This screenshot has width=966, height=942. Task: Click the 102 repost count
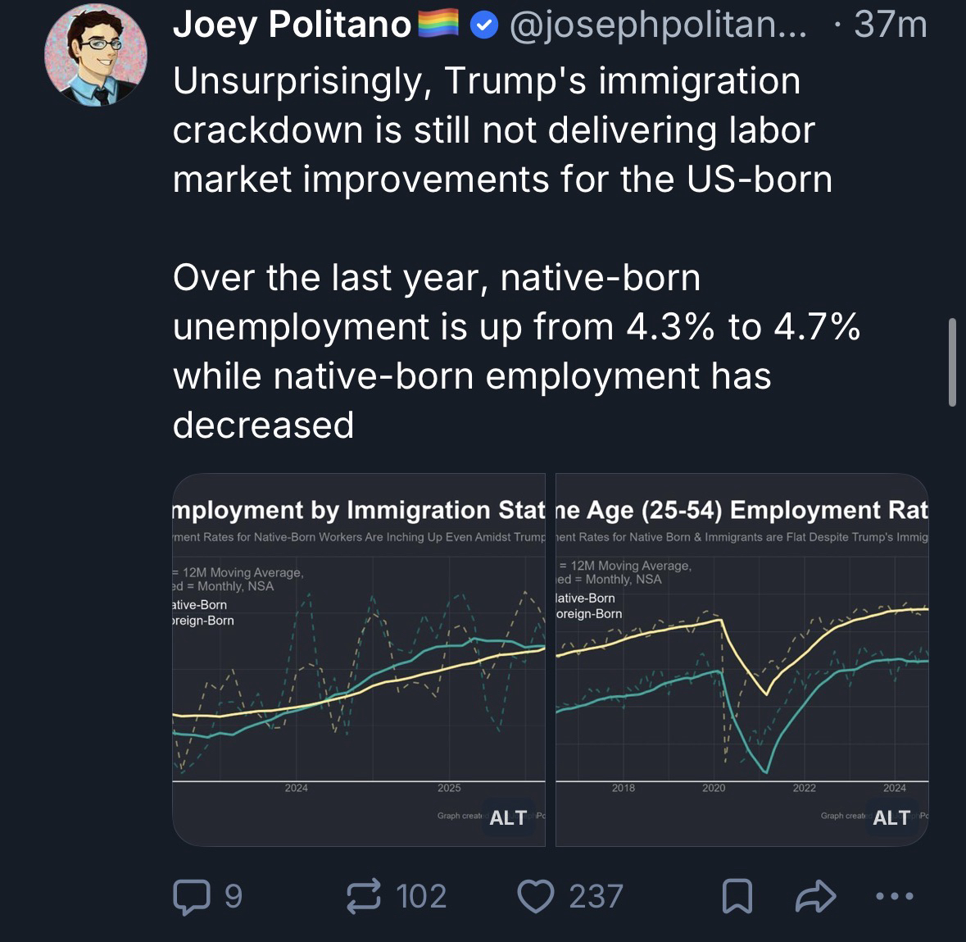point(421,896)
